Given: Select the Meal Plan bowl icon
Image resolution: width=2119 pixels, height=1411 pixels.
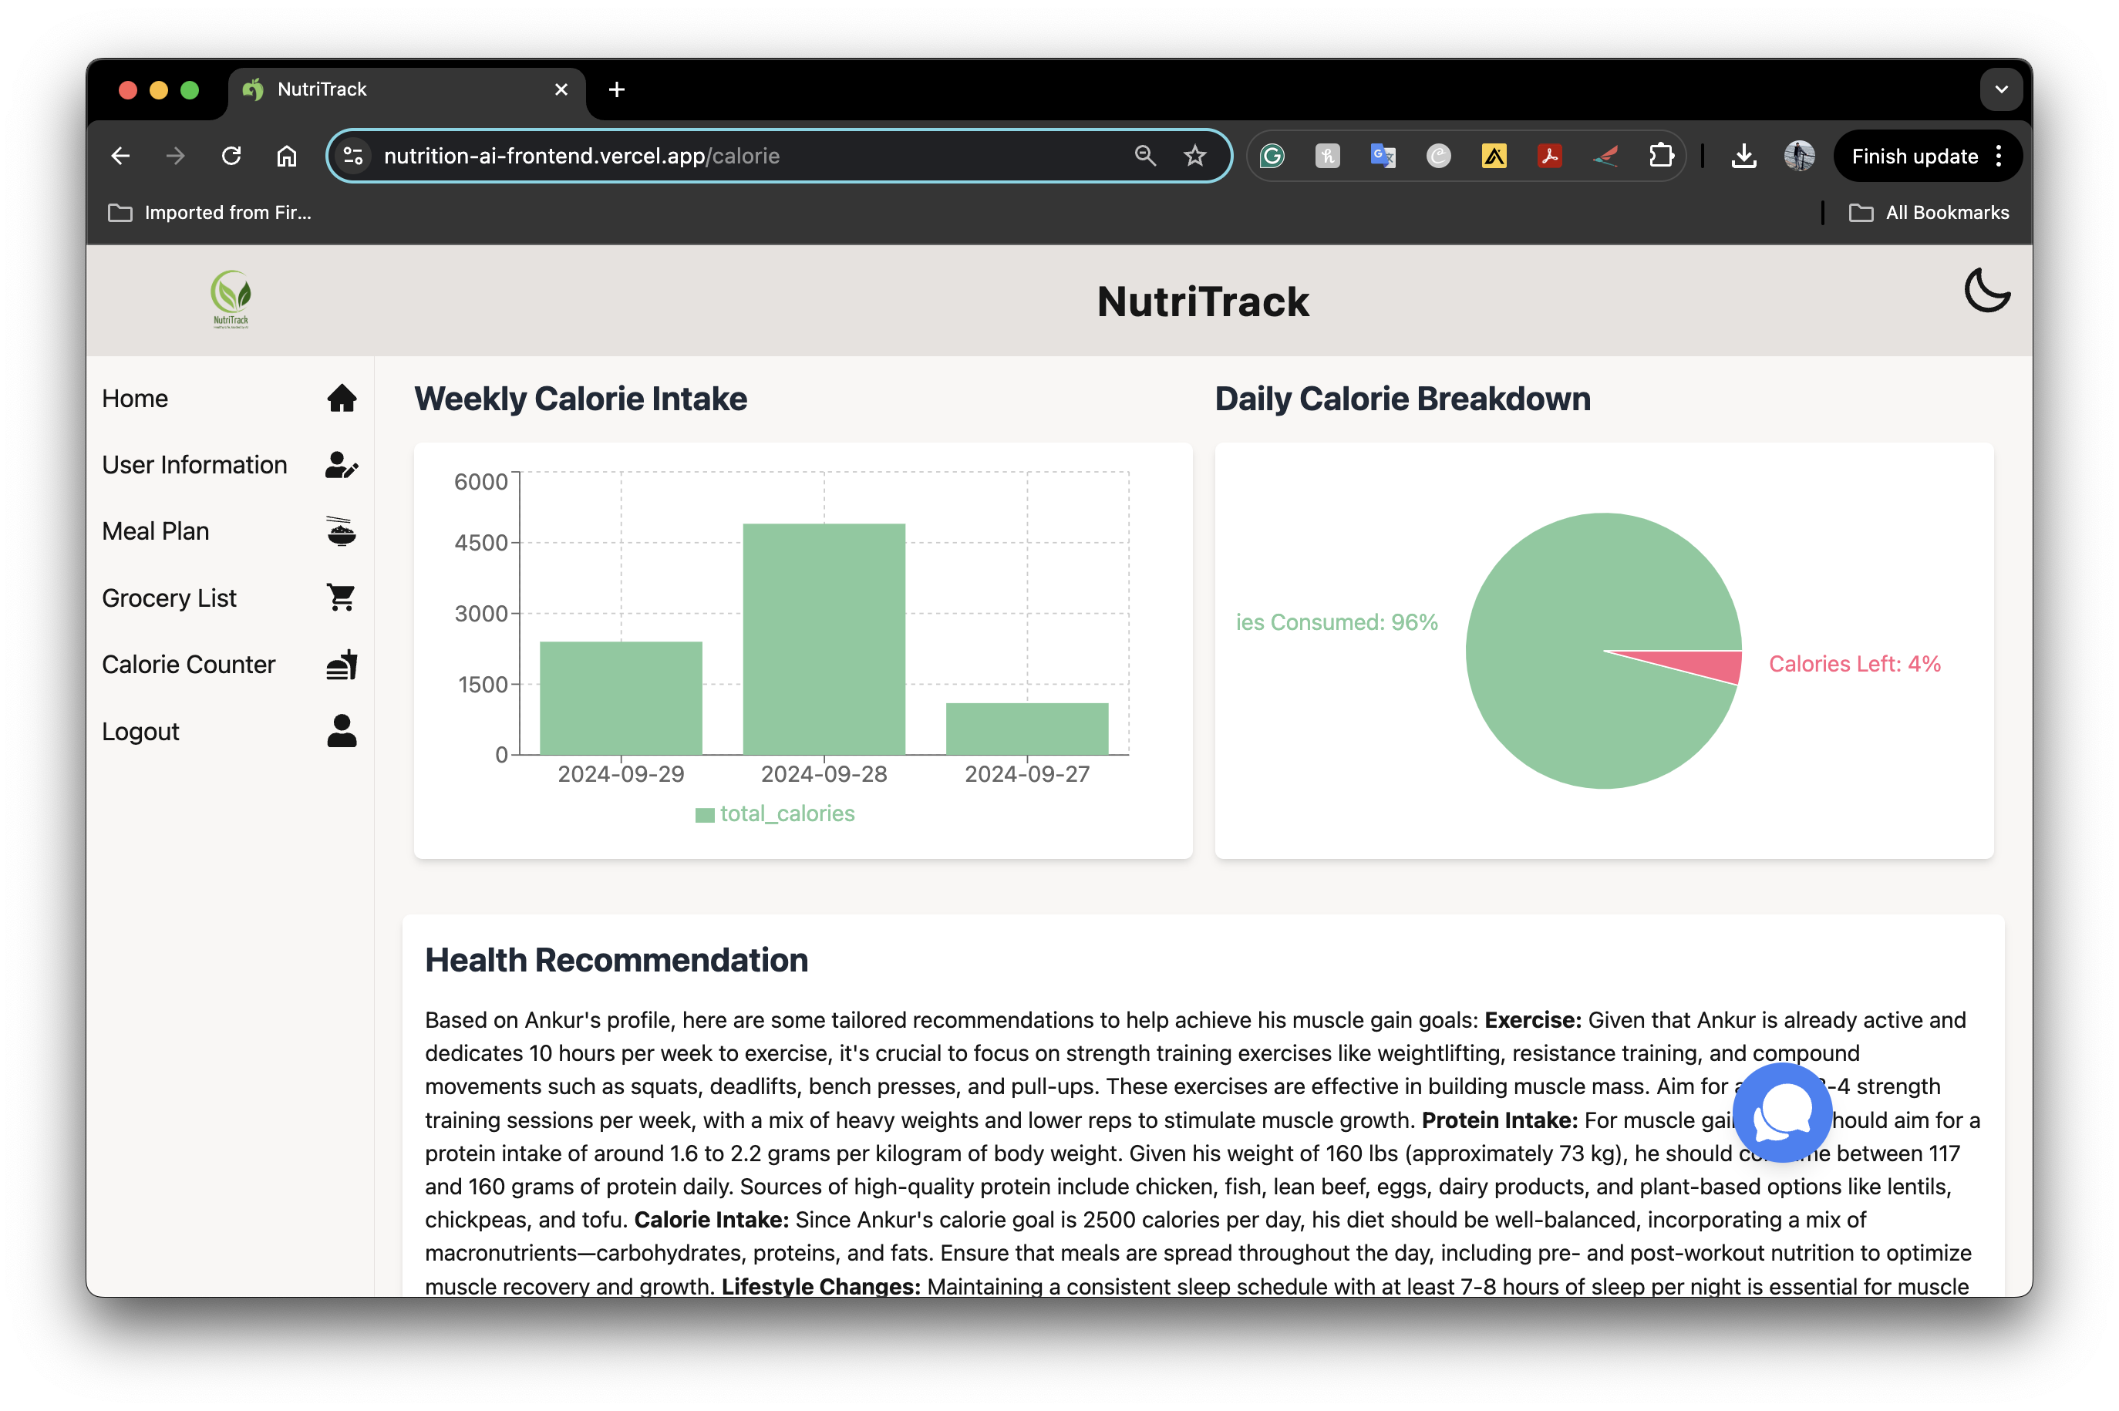Looking at the screenshot, I should pos(341,531).
